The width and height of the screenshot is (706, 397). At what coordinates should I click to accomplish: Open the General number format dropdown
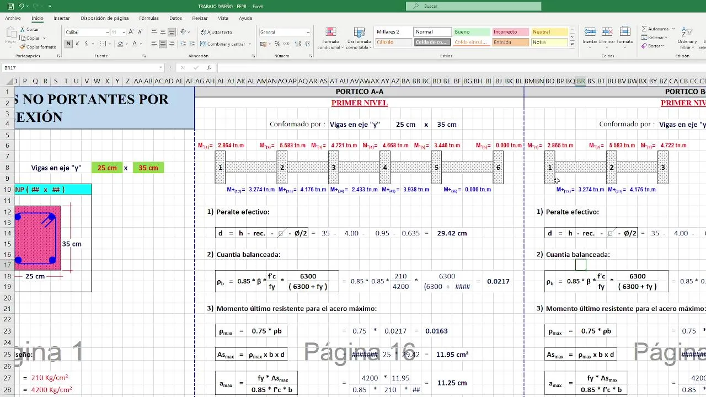pos(308,32)
